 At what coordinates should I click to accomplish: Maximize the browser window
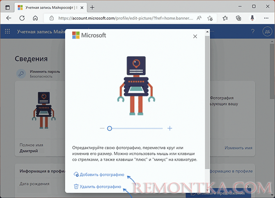coord(254,7)
